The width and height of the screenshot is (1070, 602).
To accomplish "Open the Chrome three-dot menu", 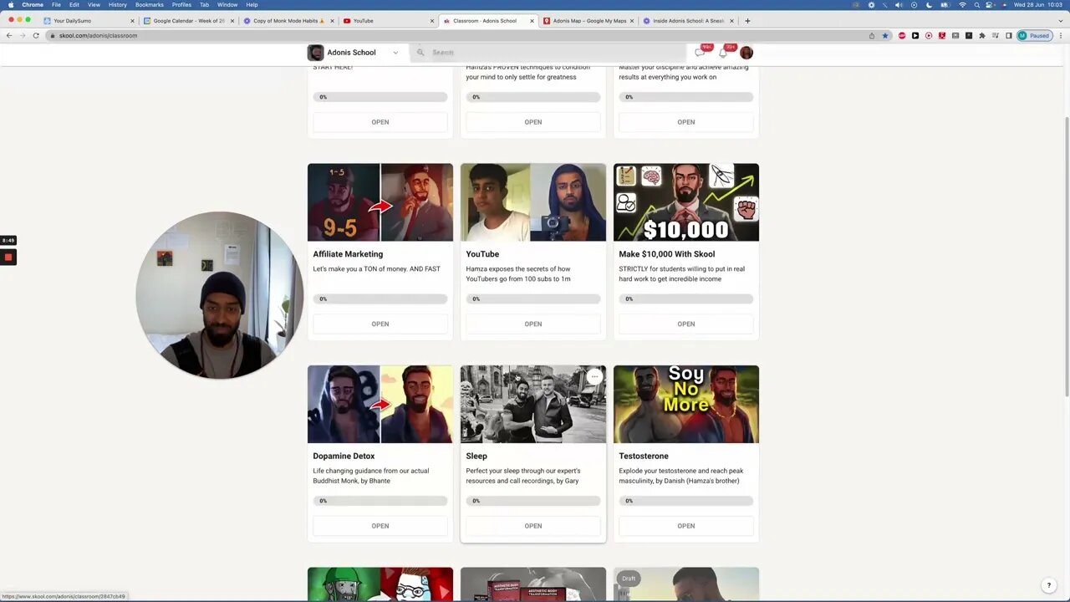I will pos(1060,36).
